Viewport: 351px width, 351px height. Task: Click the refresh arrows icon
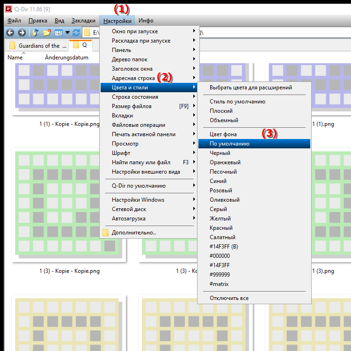(76, 33)
